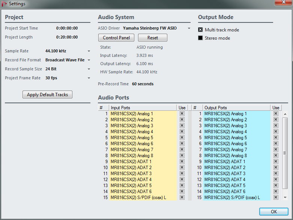The height and width of the screenshot is (220, 293).
Task: Click the Input Ports column header
Action: (x=143, y=108)
